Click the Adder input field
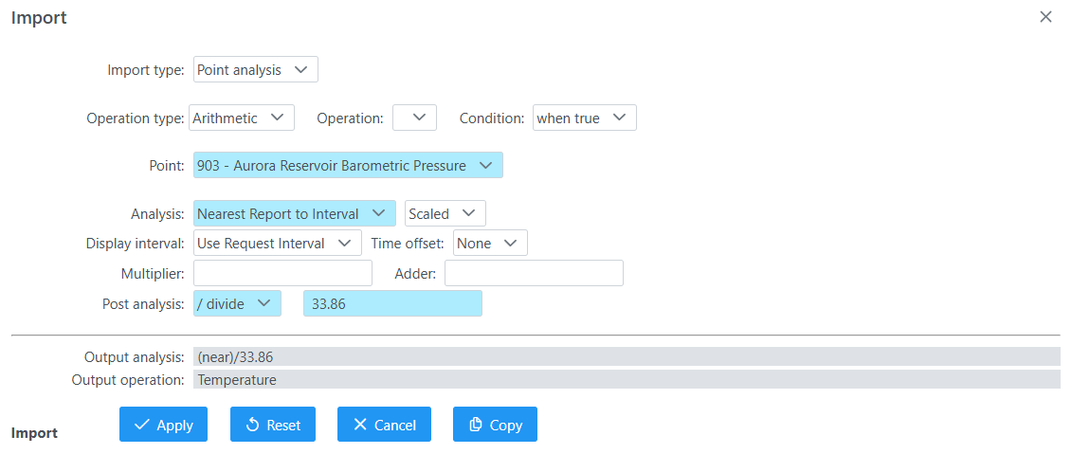This screenshot has height=454, width=1072. [534, 273]
